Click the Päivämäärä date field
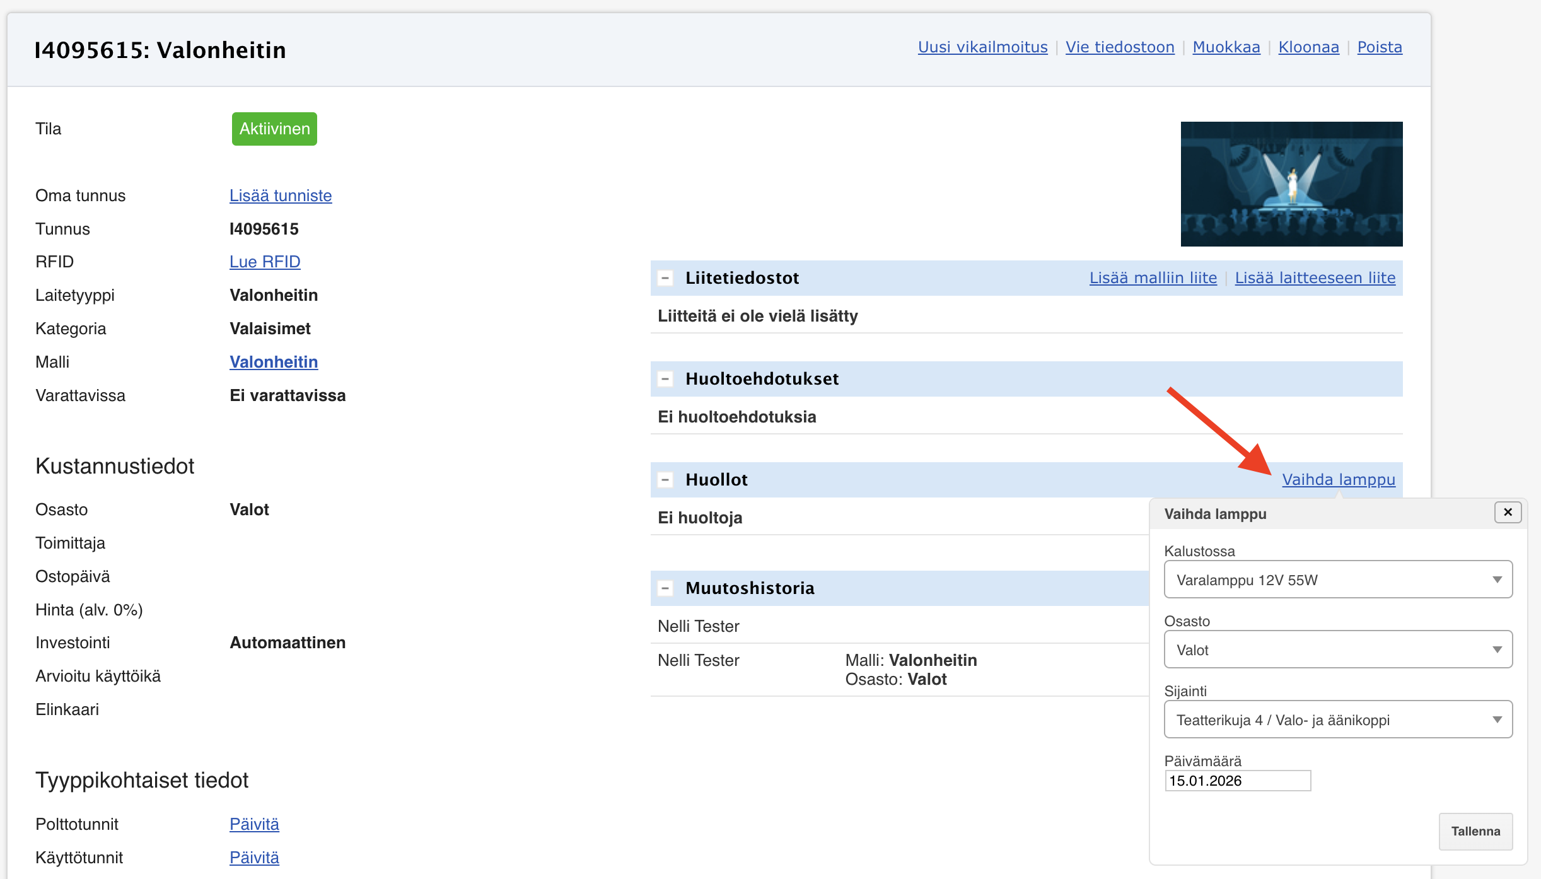Screen dimensions: 1541x879 pyautogui.click(x=1237, y=781)
